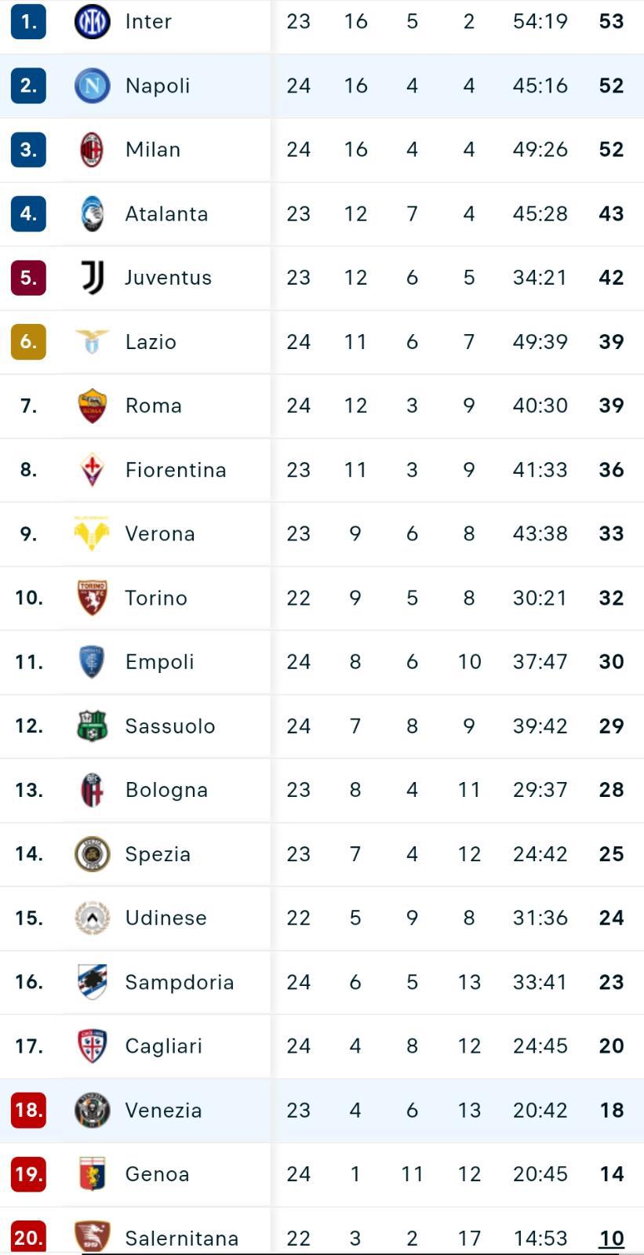Click the Sassuolo team crest
The height and width of the screenshot is (1255, 644).
tap(92, 726)
